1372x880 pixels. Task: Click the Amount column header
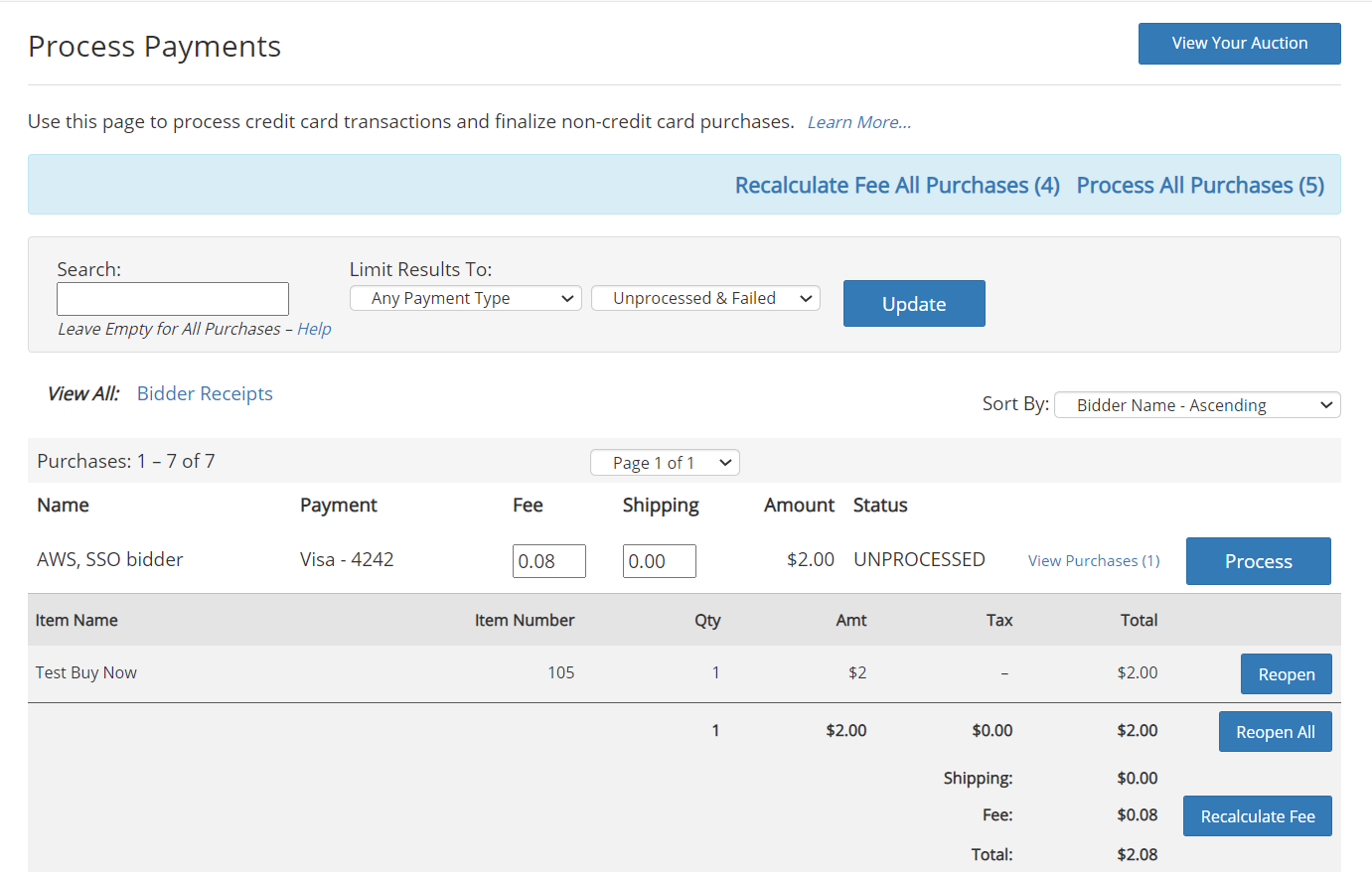tap(799, 505)
